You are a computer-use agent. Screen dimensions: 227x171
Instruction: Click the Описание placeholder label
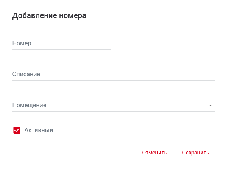tap(26, 74)
